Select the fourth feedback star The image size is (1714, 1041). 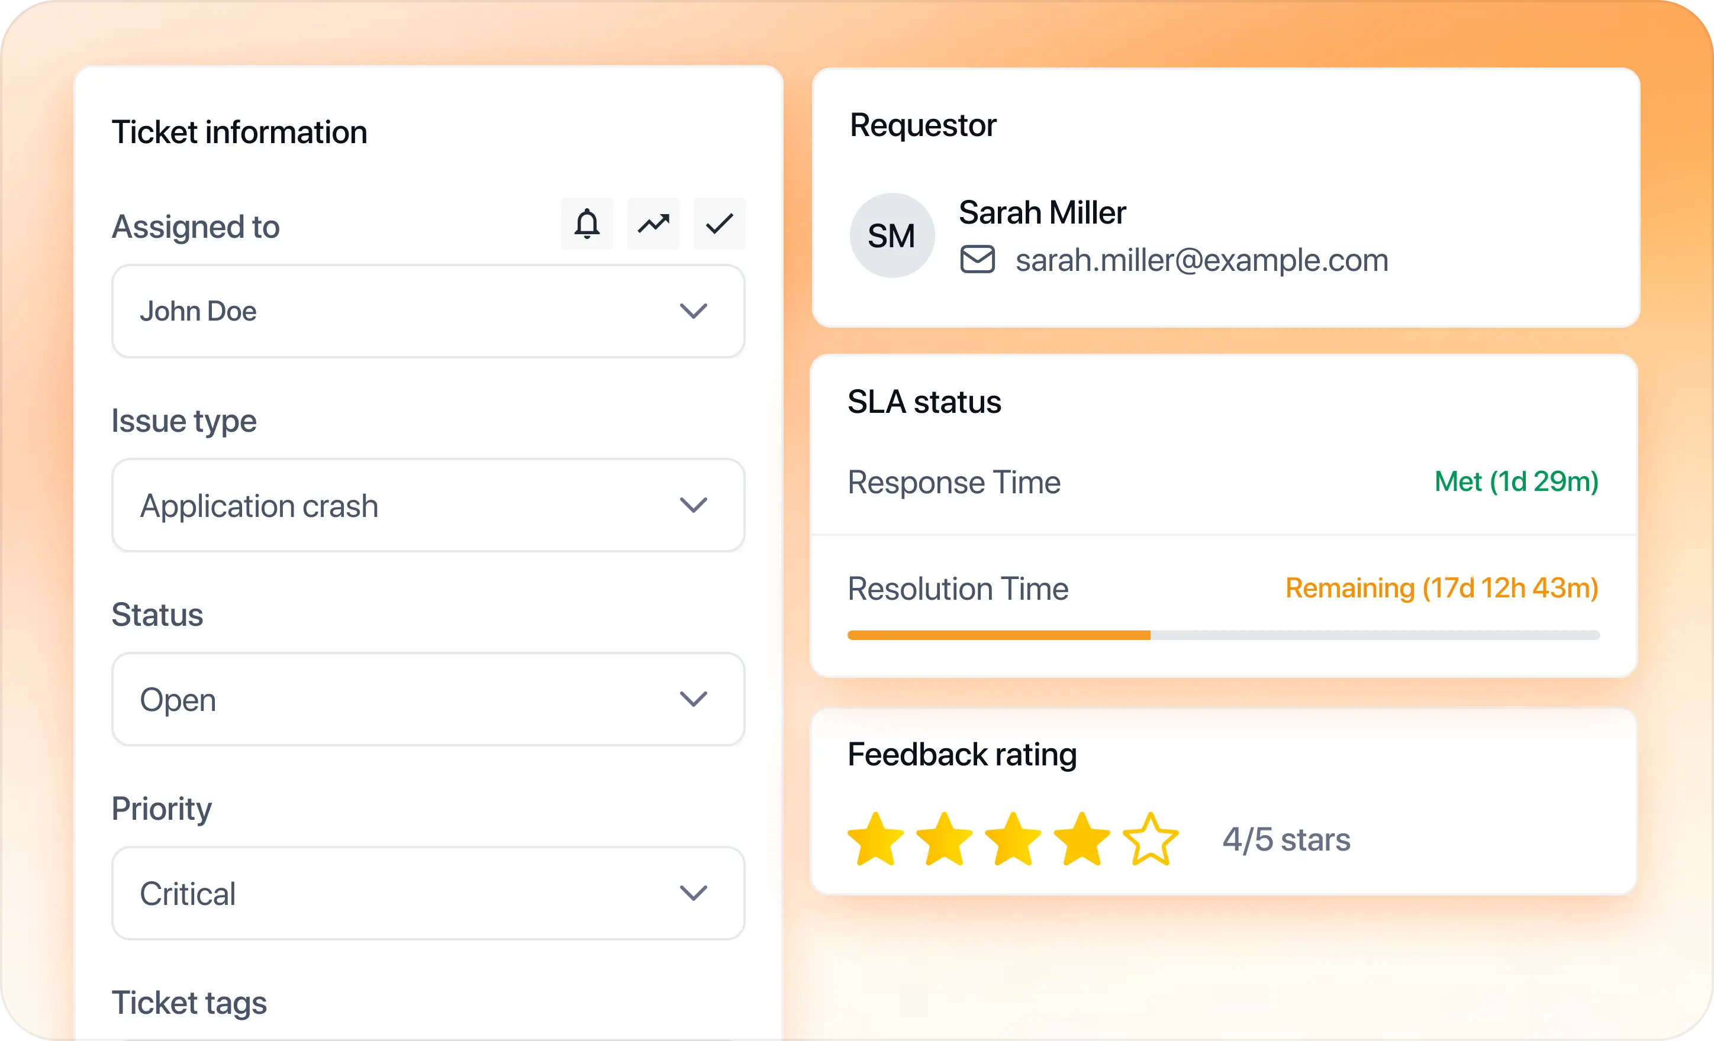(1082, 839)
